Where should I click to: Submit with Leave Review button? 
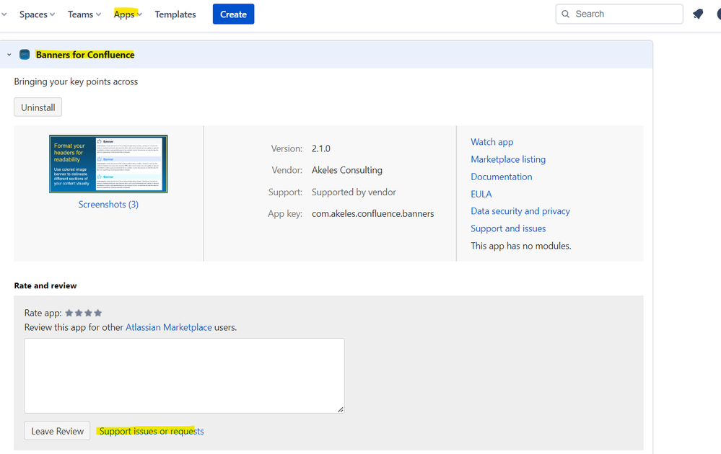[57, 431]
